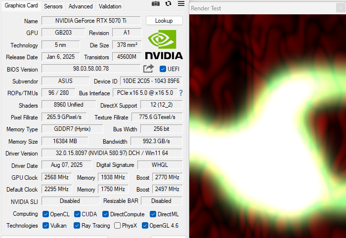Close the Render Test window
This screenshot has width=346, height=238.
coord(341,8)
